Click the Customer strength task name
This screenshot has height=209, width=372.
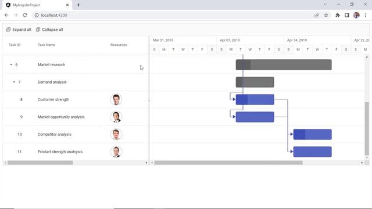pyautogui.click(x=53, y=99)
